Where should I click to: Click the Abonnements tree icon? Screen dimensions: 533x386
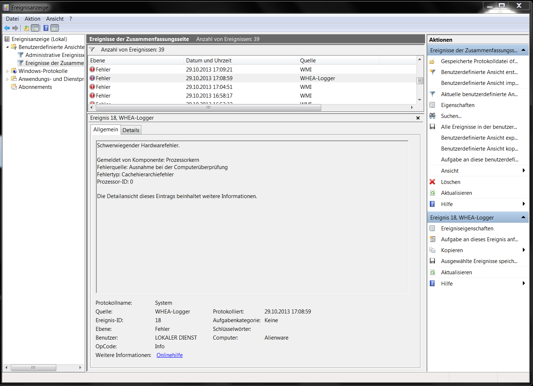(x=14, y=87)
